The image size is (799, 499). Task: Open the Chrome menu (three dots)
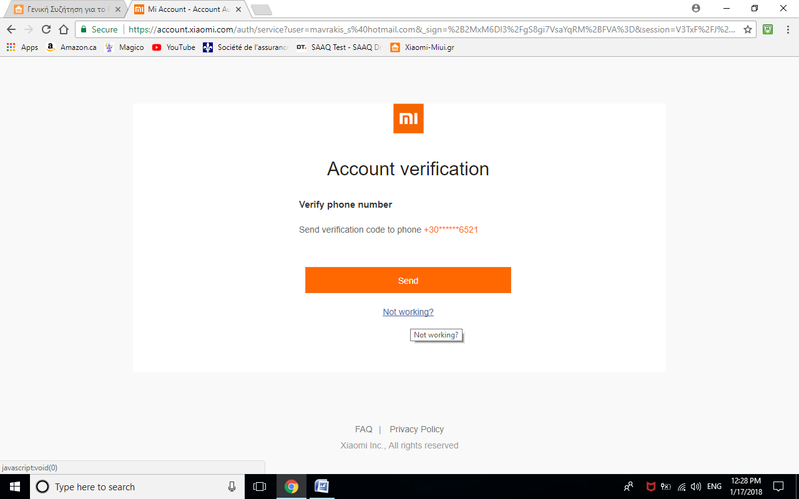pos(787,29)
